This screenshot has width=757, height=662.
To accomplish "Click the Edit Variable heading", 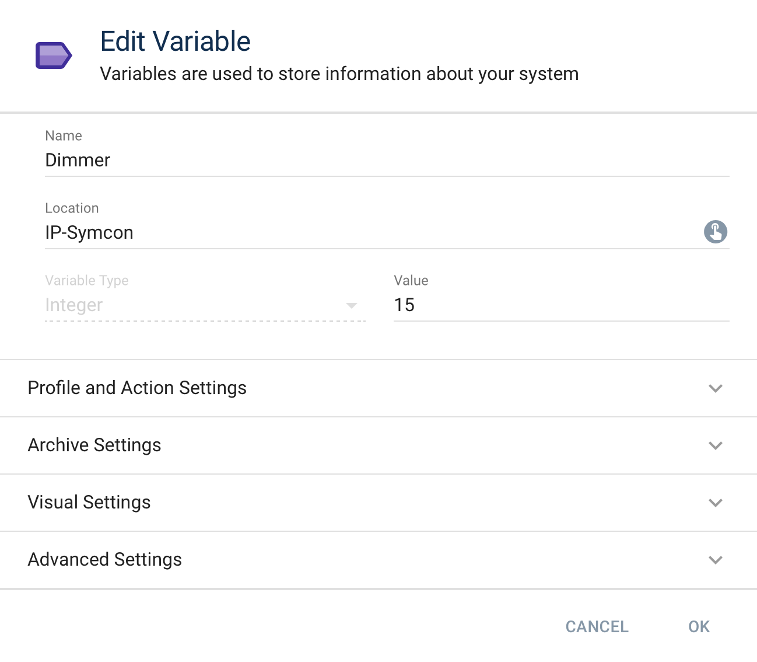I will pyautogui.click(x=175, y=41).
